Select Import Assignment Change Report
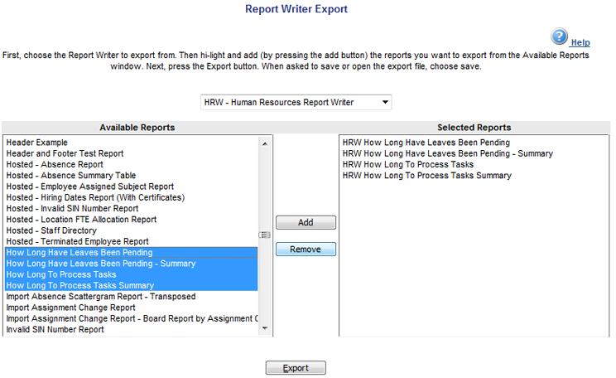 (70, 308)
